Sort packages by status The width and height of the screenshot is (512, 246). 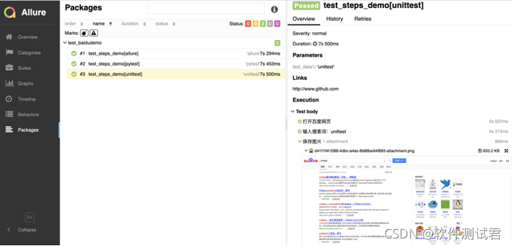point(165,24)
